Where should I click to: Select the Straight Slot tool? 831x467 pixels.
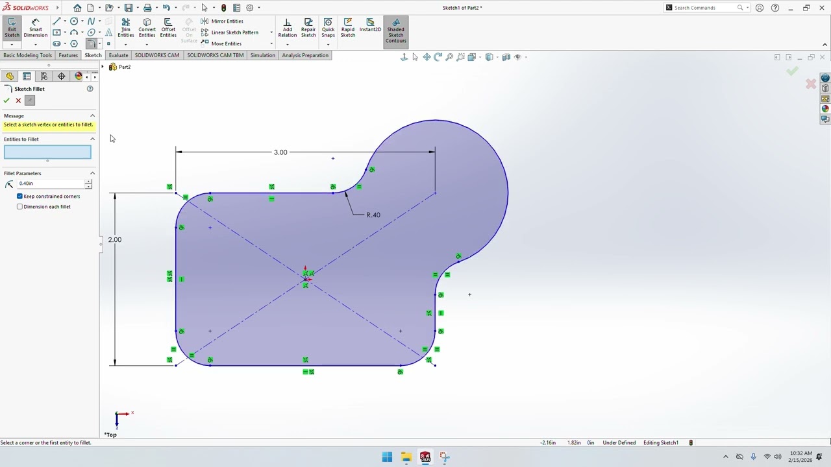point(56,43)
